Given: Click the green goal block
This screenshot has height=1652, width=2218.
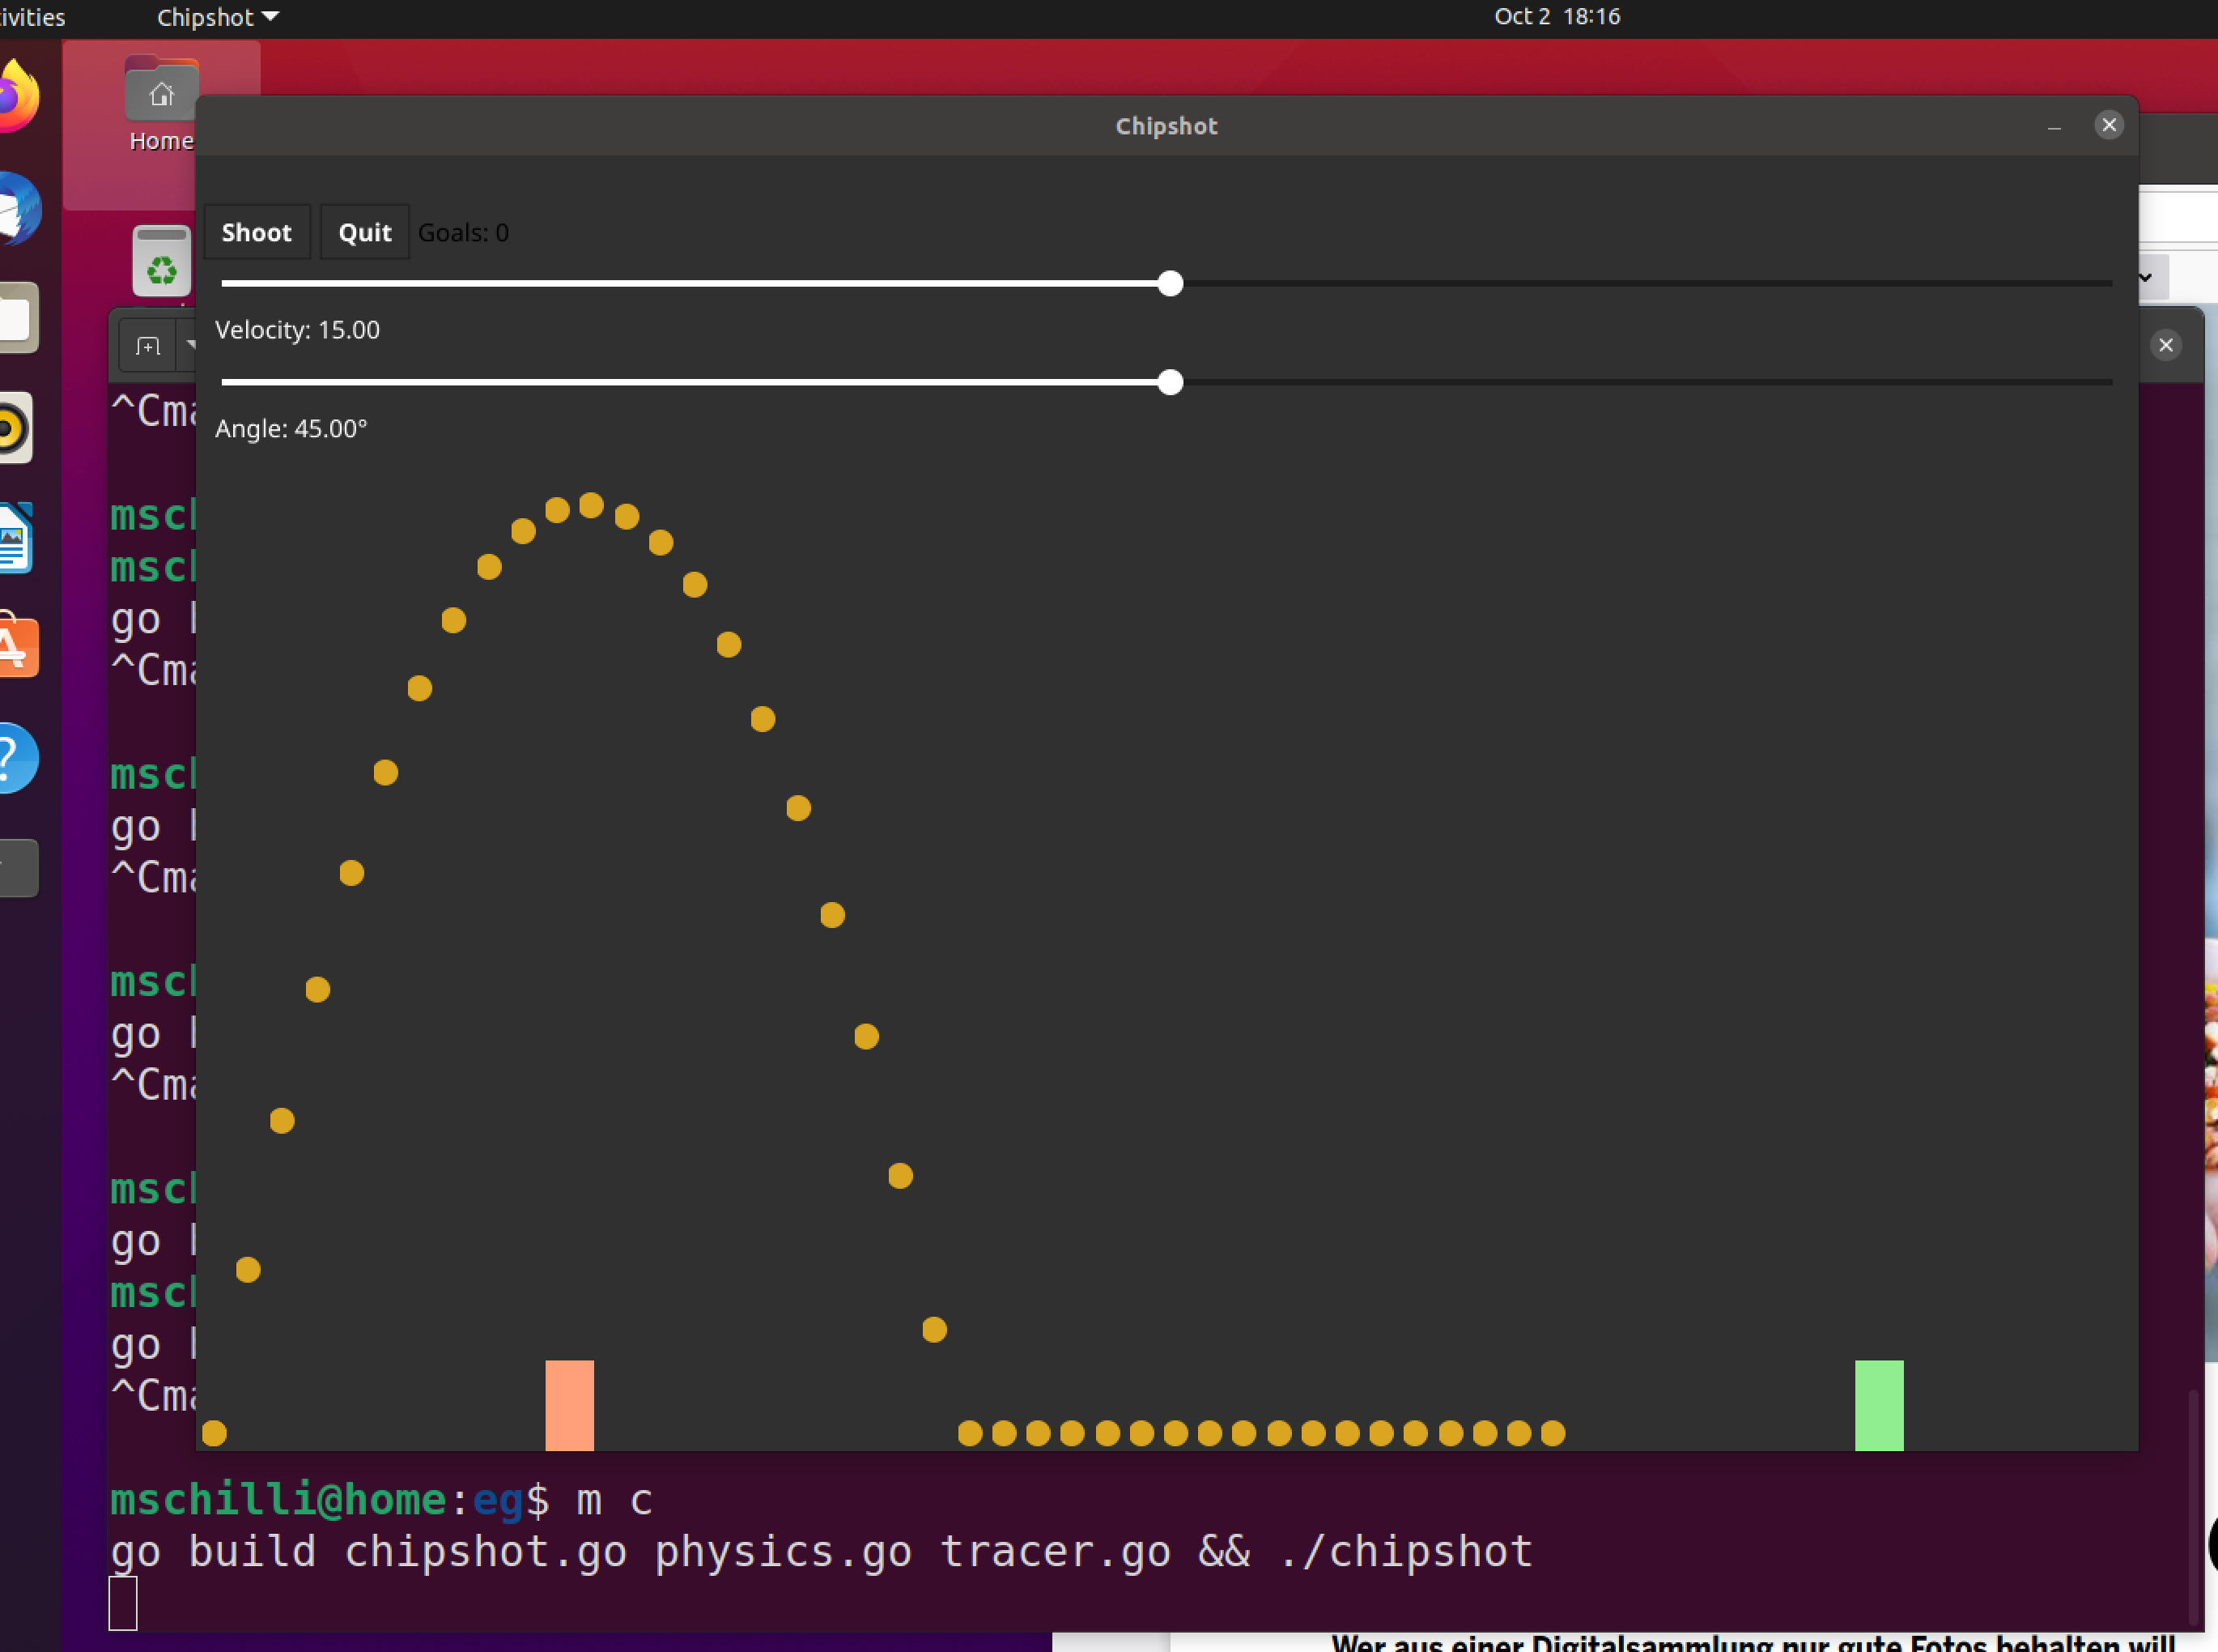Looking at the screenshot, I should 1879,1405.
